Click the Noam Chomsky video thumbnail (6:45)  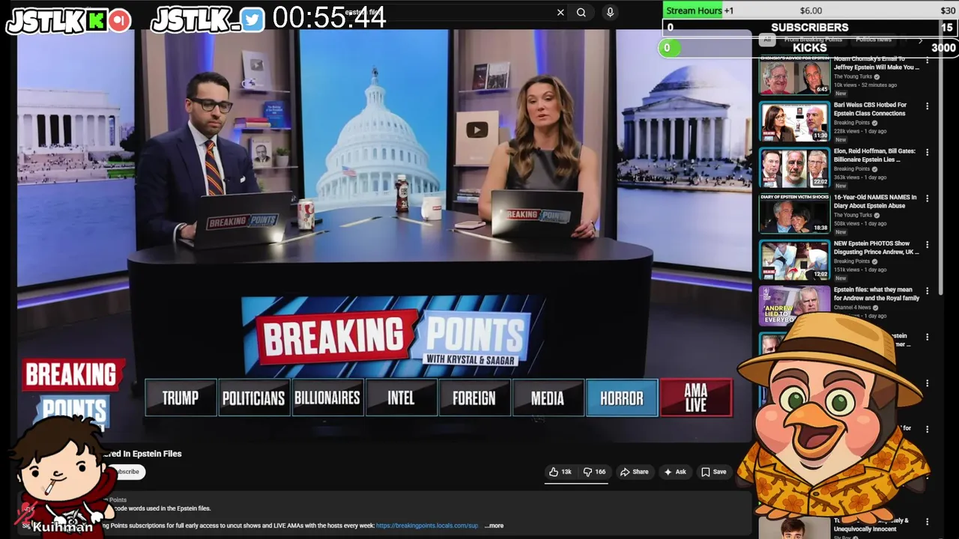pos(794,76)
